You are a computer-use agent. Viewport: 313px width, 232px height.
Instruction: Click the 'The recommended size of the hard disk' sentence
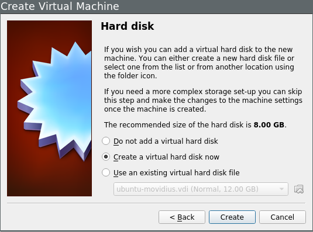pyautogui.click(x=195, y=125)
